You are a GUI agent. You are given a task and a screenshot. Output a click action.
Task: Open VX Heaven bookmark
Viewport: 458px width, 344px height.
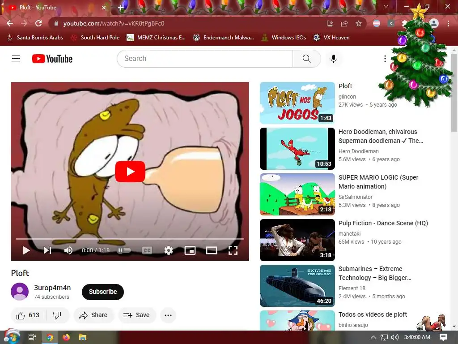click(x=331, y=38)
